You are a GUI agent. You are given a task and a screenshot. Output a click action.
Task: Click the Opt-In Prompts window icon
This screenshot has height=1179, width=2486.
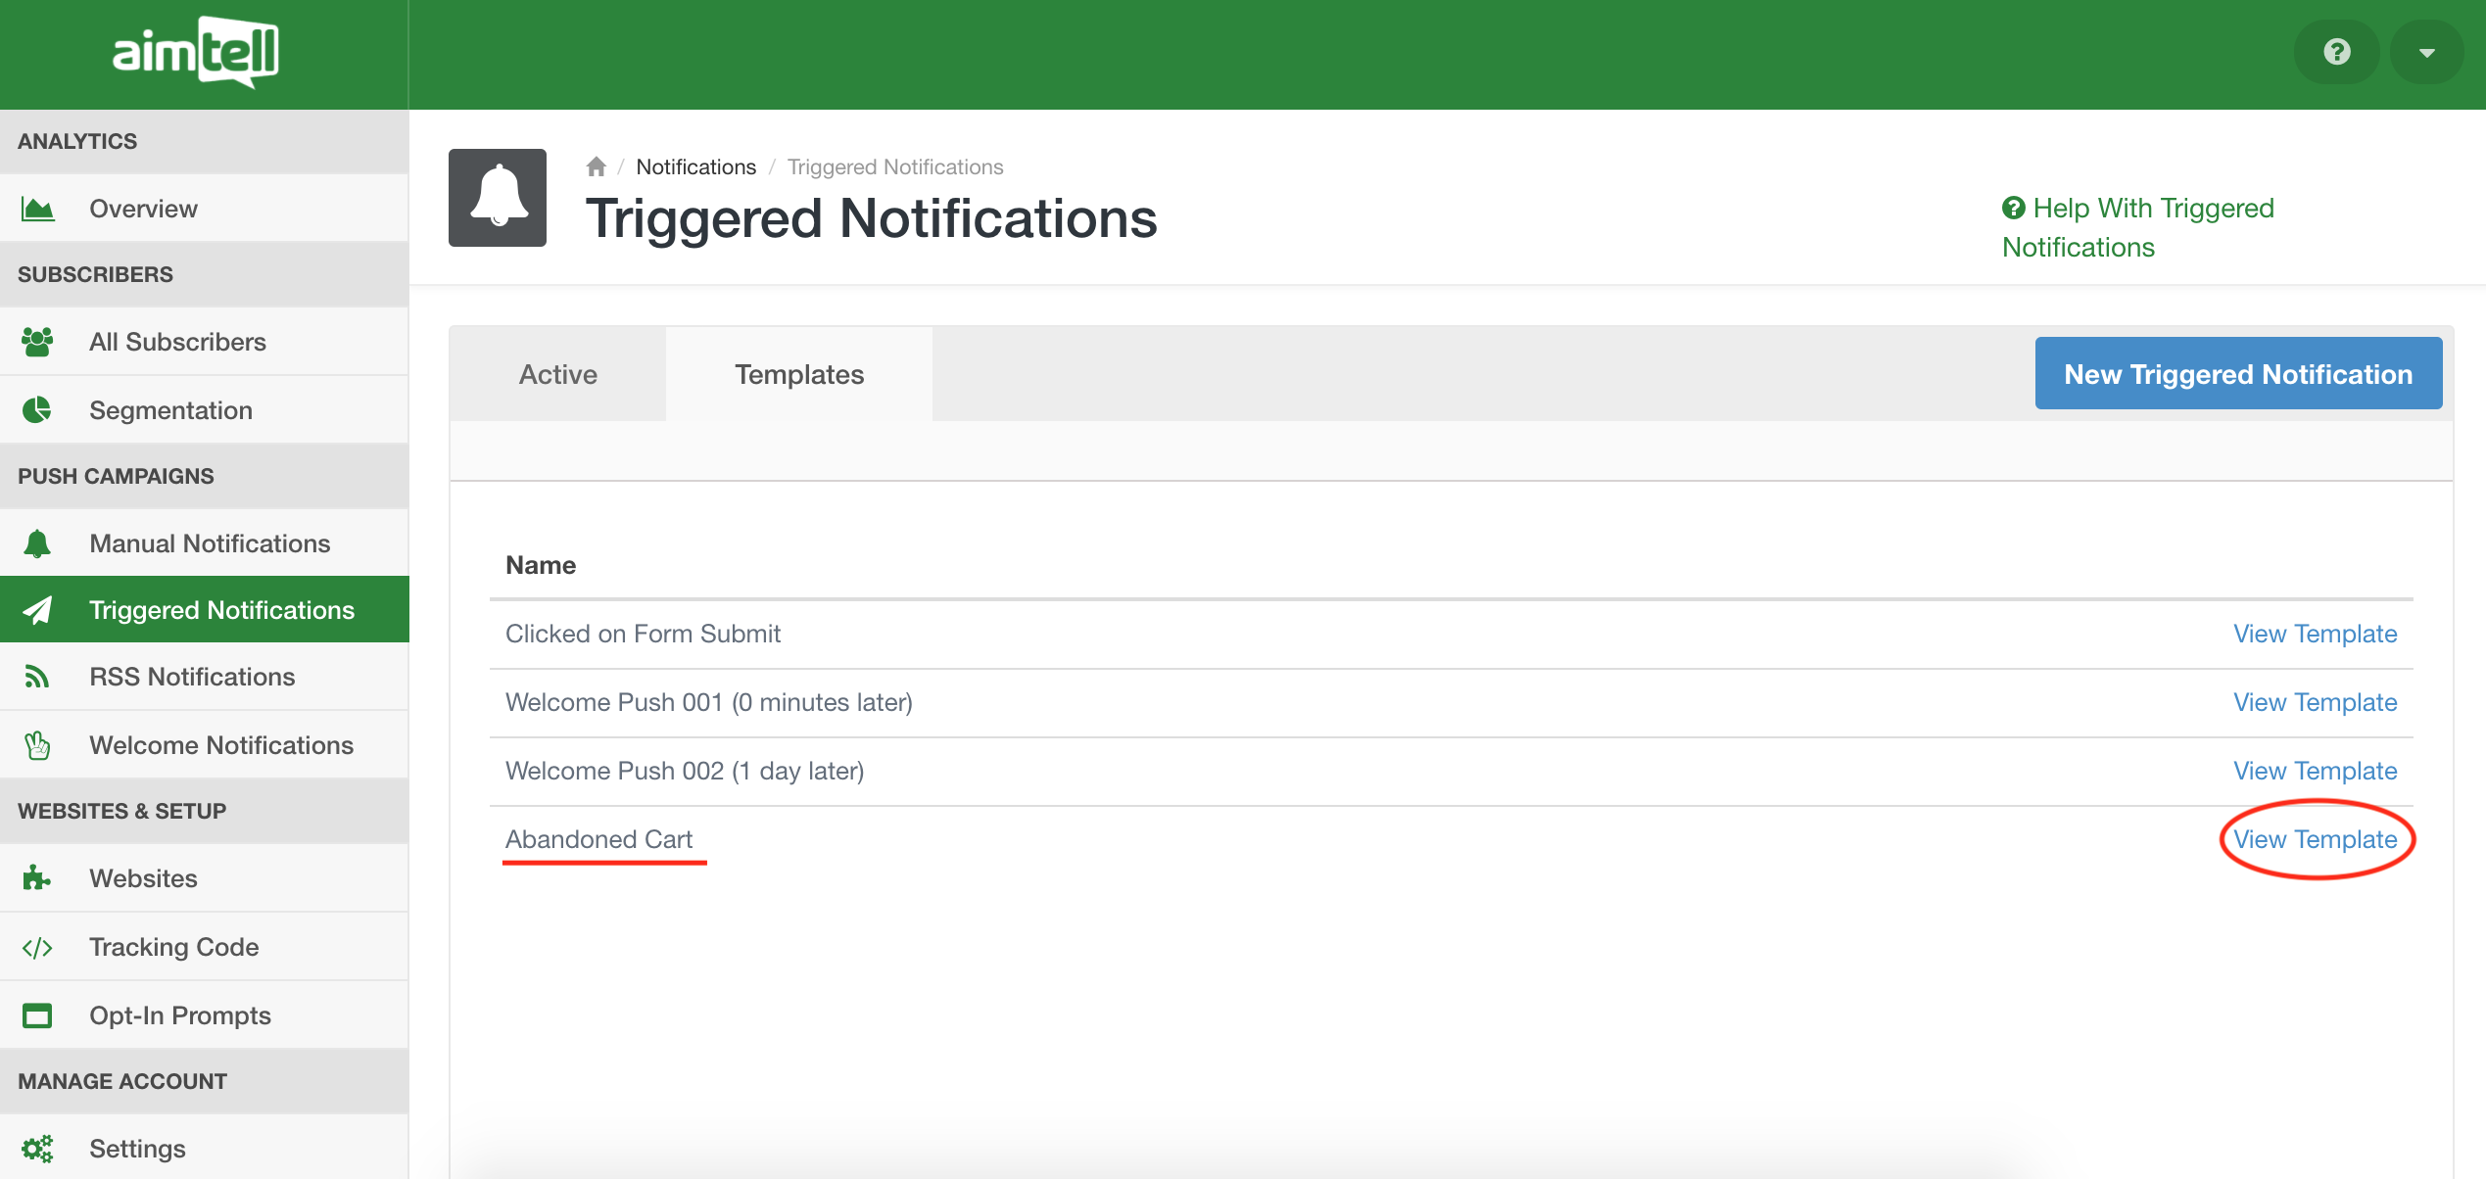coord(37,1015)
